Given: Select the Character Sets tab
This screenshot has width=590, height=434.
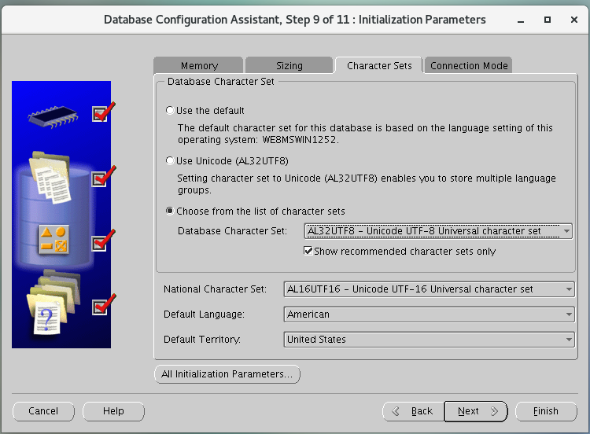Looking at the screenshot, I should point(379,65).
